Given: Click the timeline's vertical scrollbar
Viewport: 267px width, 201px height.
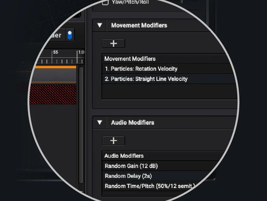Looking at the screenshot, I should [81, 124].
